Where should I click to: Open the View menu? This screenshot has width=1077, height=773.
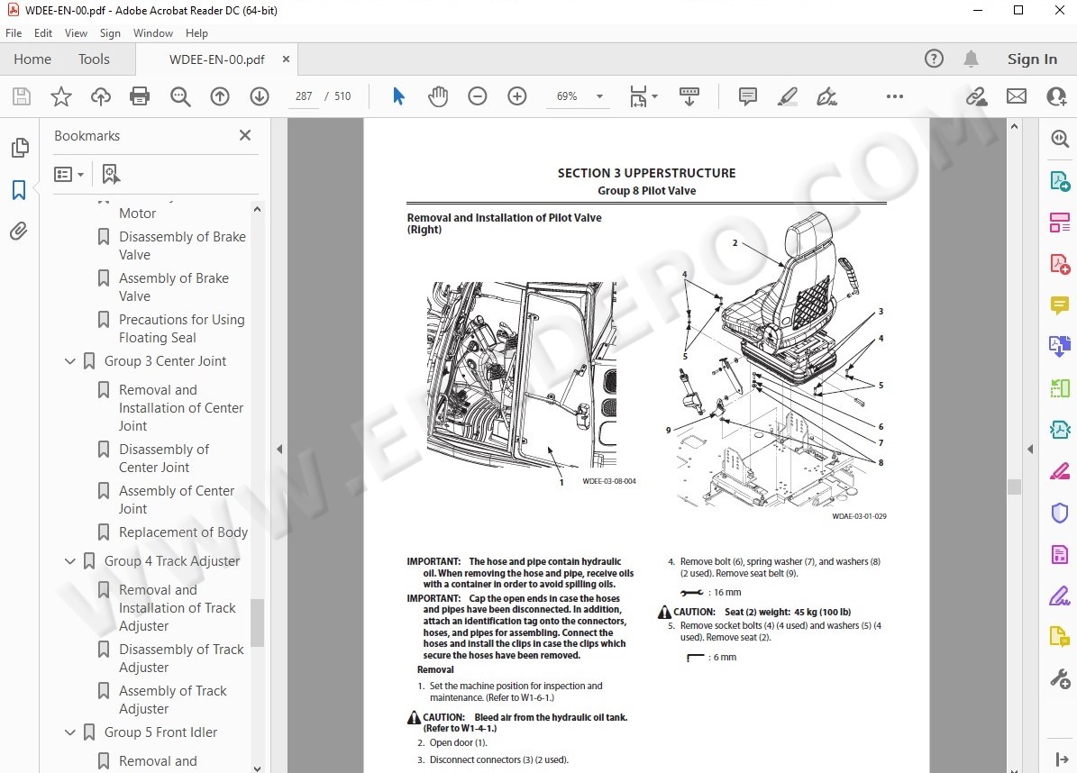pos(76,33)
